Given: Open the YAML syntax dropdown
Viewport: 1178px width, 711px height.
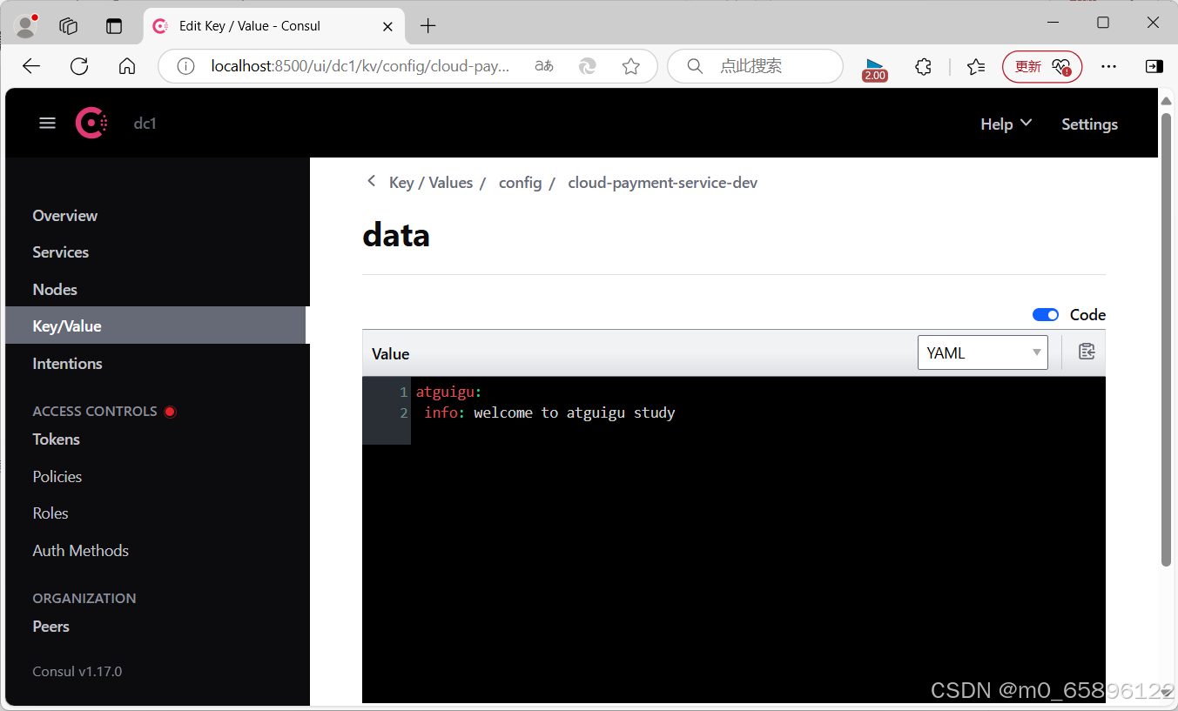Looking at the screenshot, I should [x=982, y=352].
